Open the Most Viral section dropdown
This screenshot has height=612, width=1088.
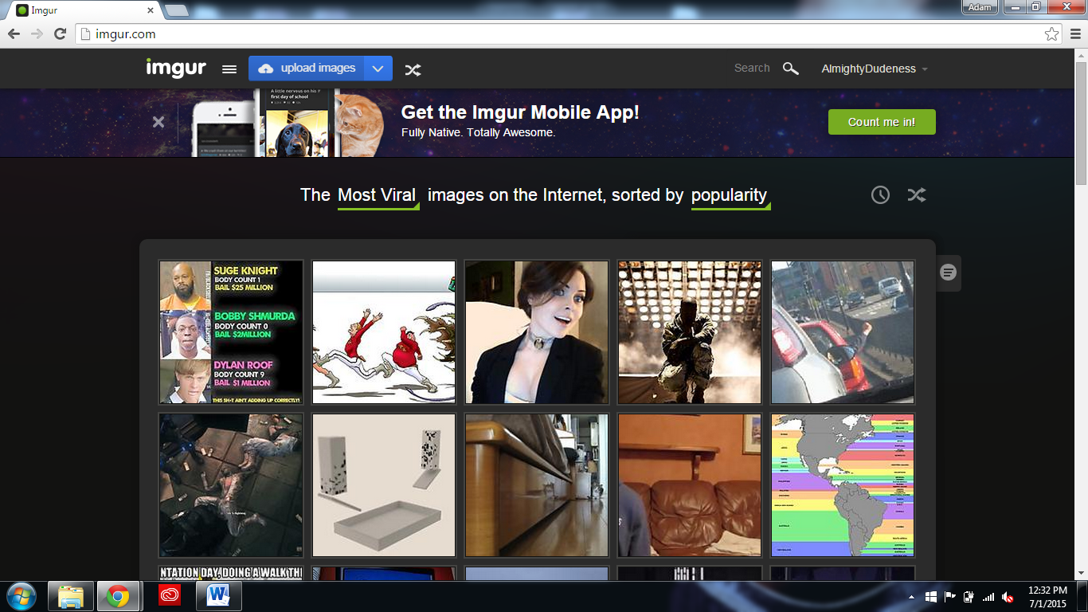coord(378,195)
